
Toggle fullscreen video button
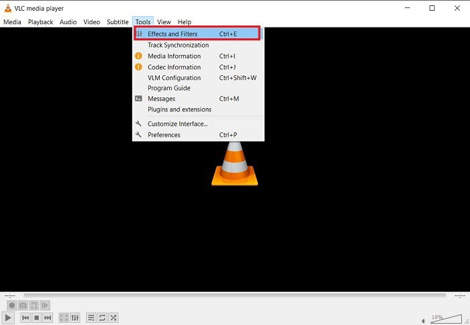(64, 318)
